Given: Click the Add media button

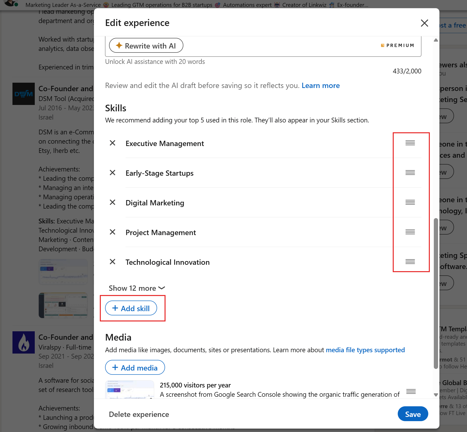Looking at the screenshot, I should click(135, 368).
